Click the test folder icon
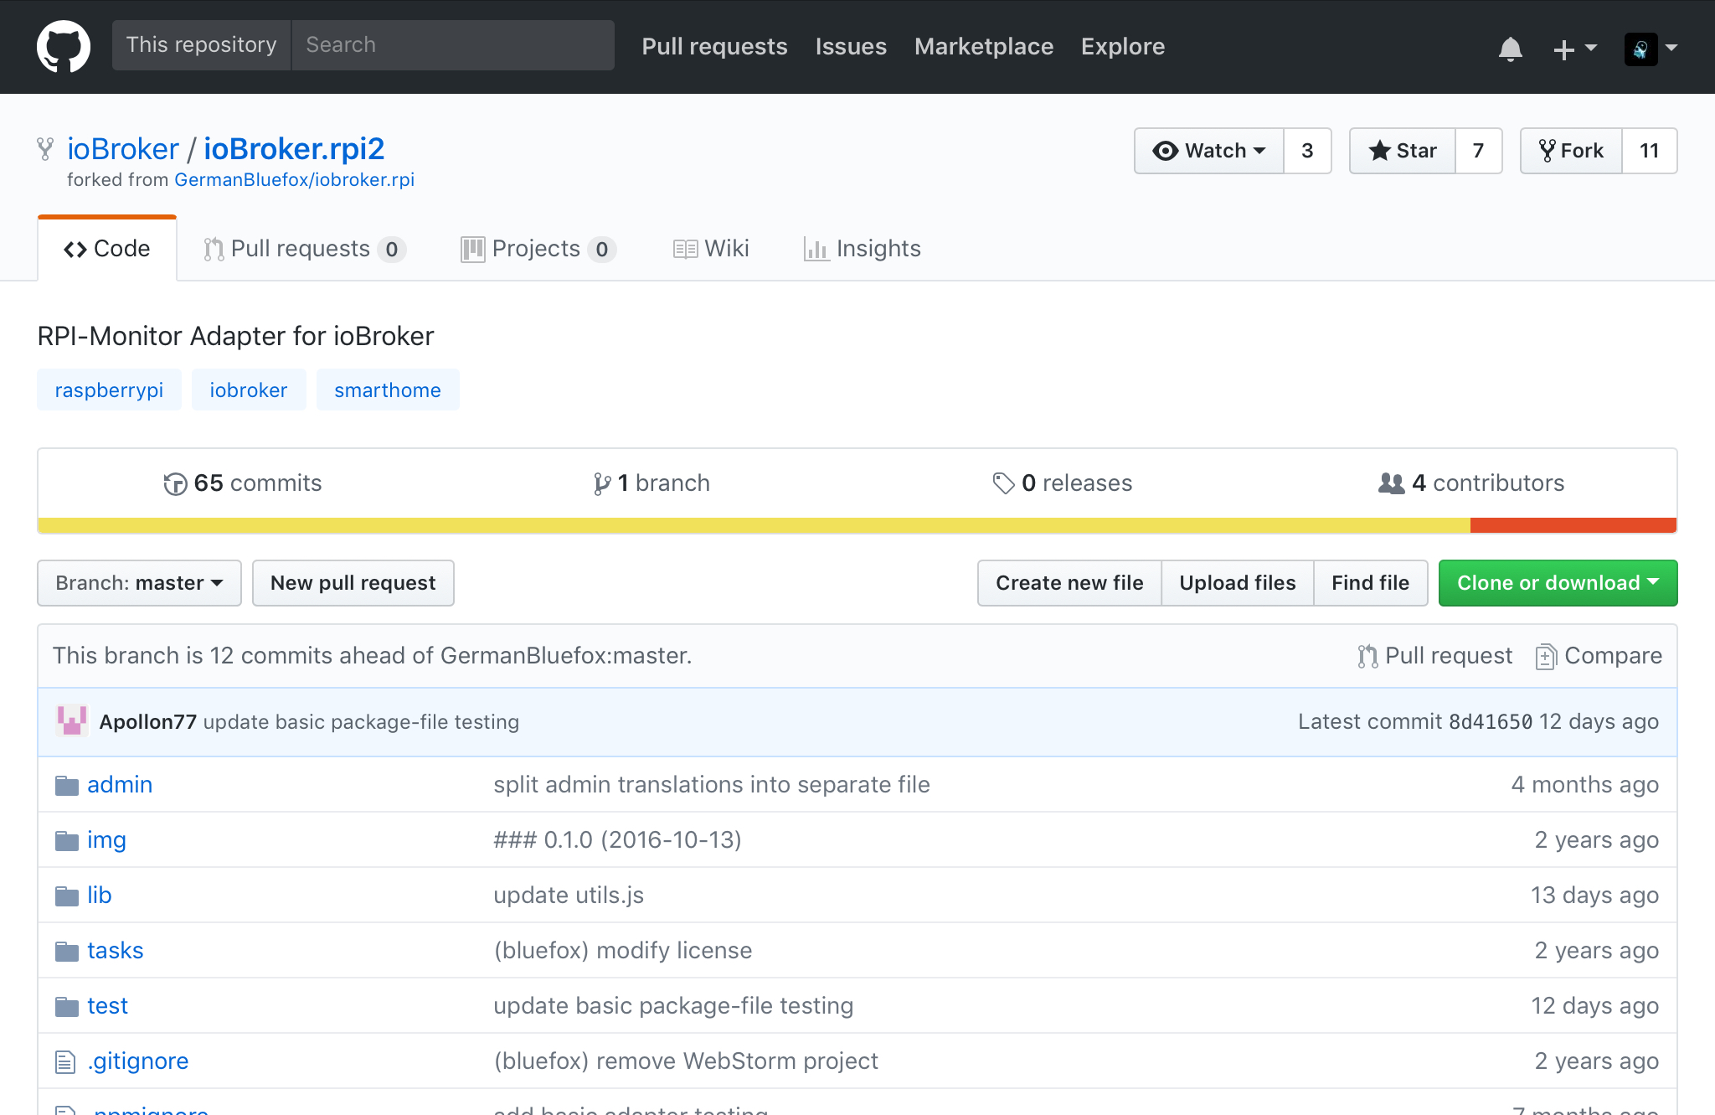The height and width of the screenshot is (1115, 1715). [67, 1006]
